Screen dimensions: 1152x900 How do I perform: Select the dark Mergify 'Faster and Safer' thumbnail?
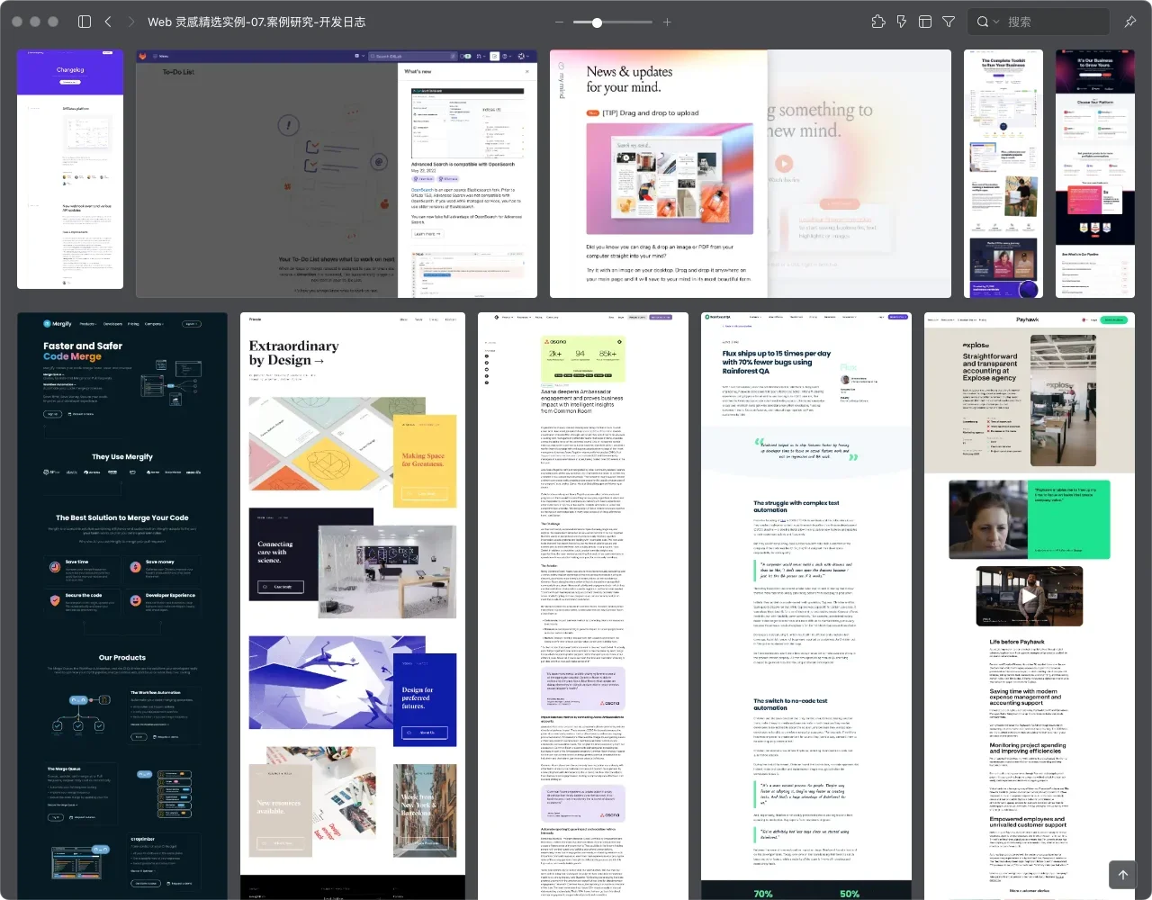[122, 605]
